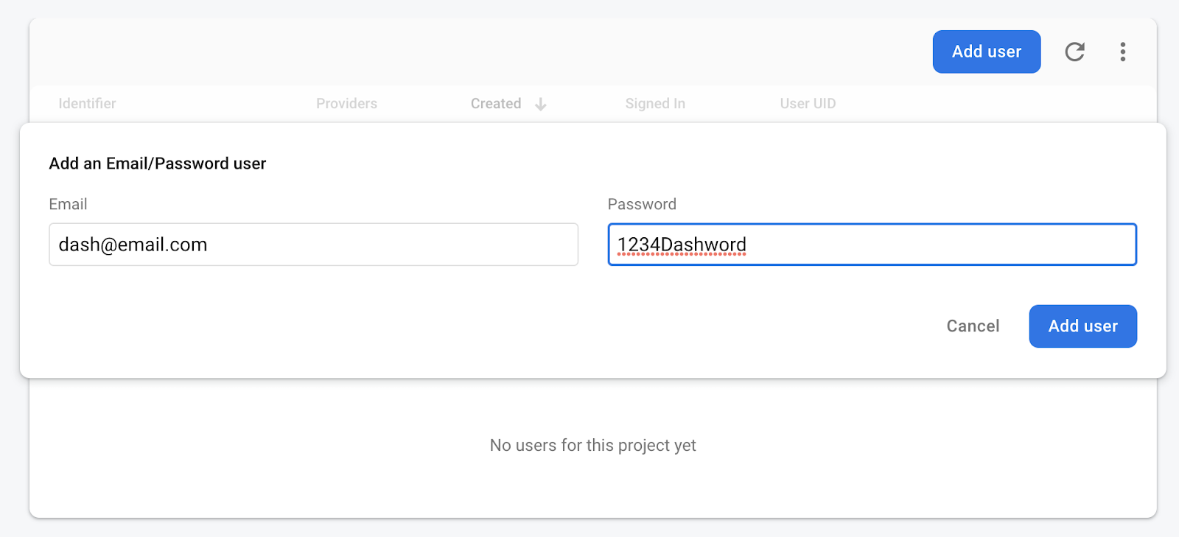Click the Email field label
Image resolution: width=1179 pixels, height=537 pixels.
[68, 204]
